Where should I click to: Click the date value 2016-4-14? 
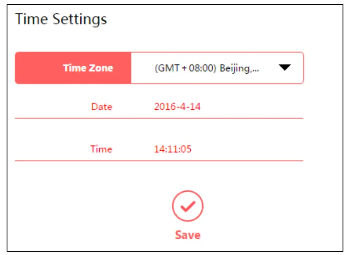coord(177,106)
